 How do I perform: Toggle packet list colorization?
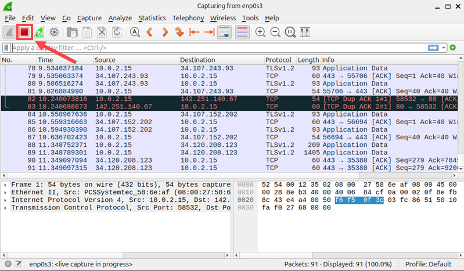click(x=242, y=32)
